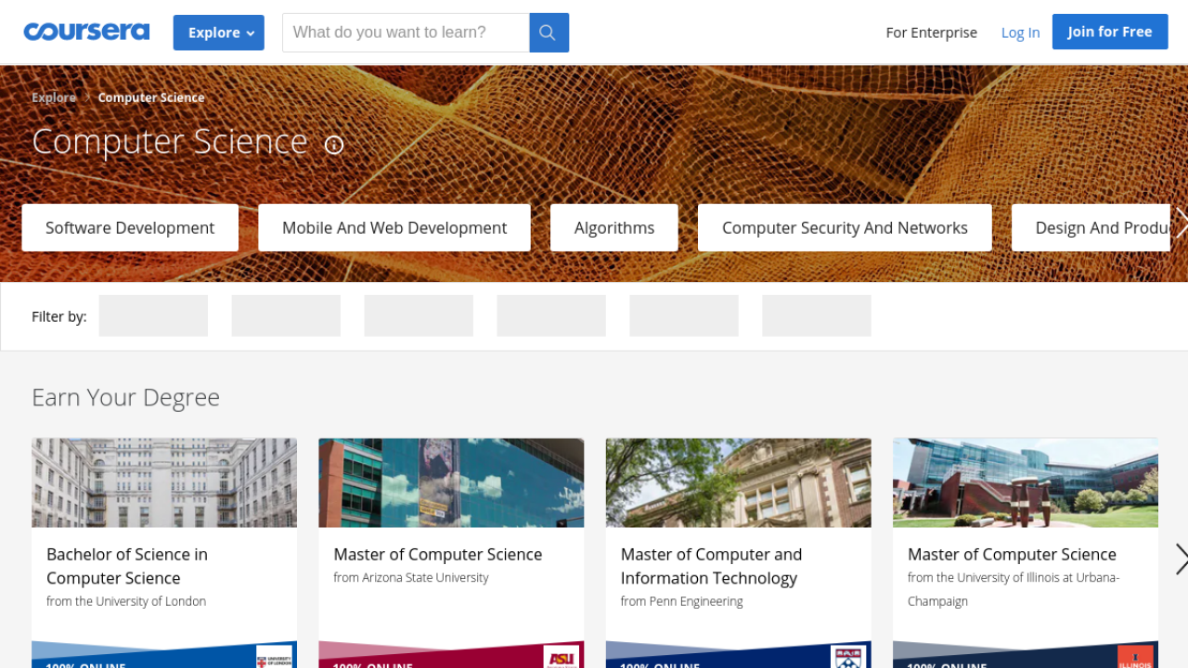This screenshot has width=1188, height=668.
Task: Choose the Algorithms topic chip
Action: 614,228
